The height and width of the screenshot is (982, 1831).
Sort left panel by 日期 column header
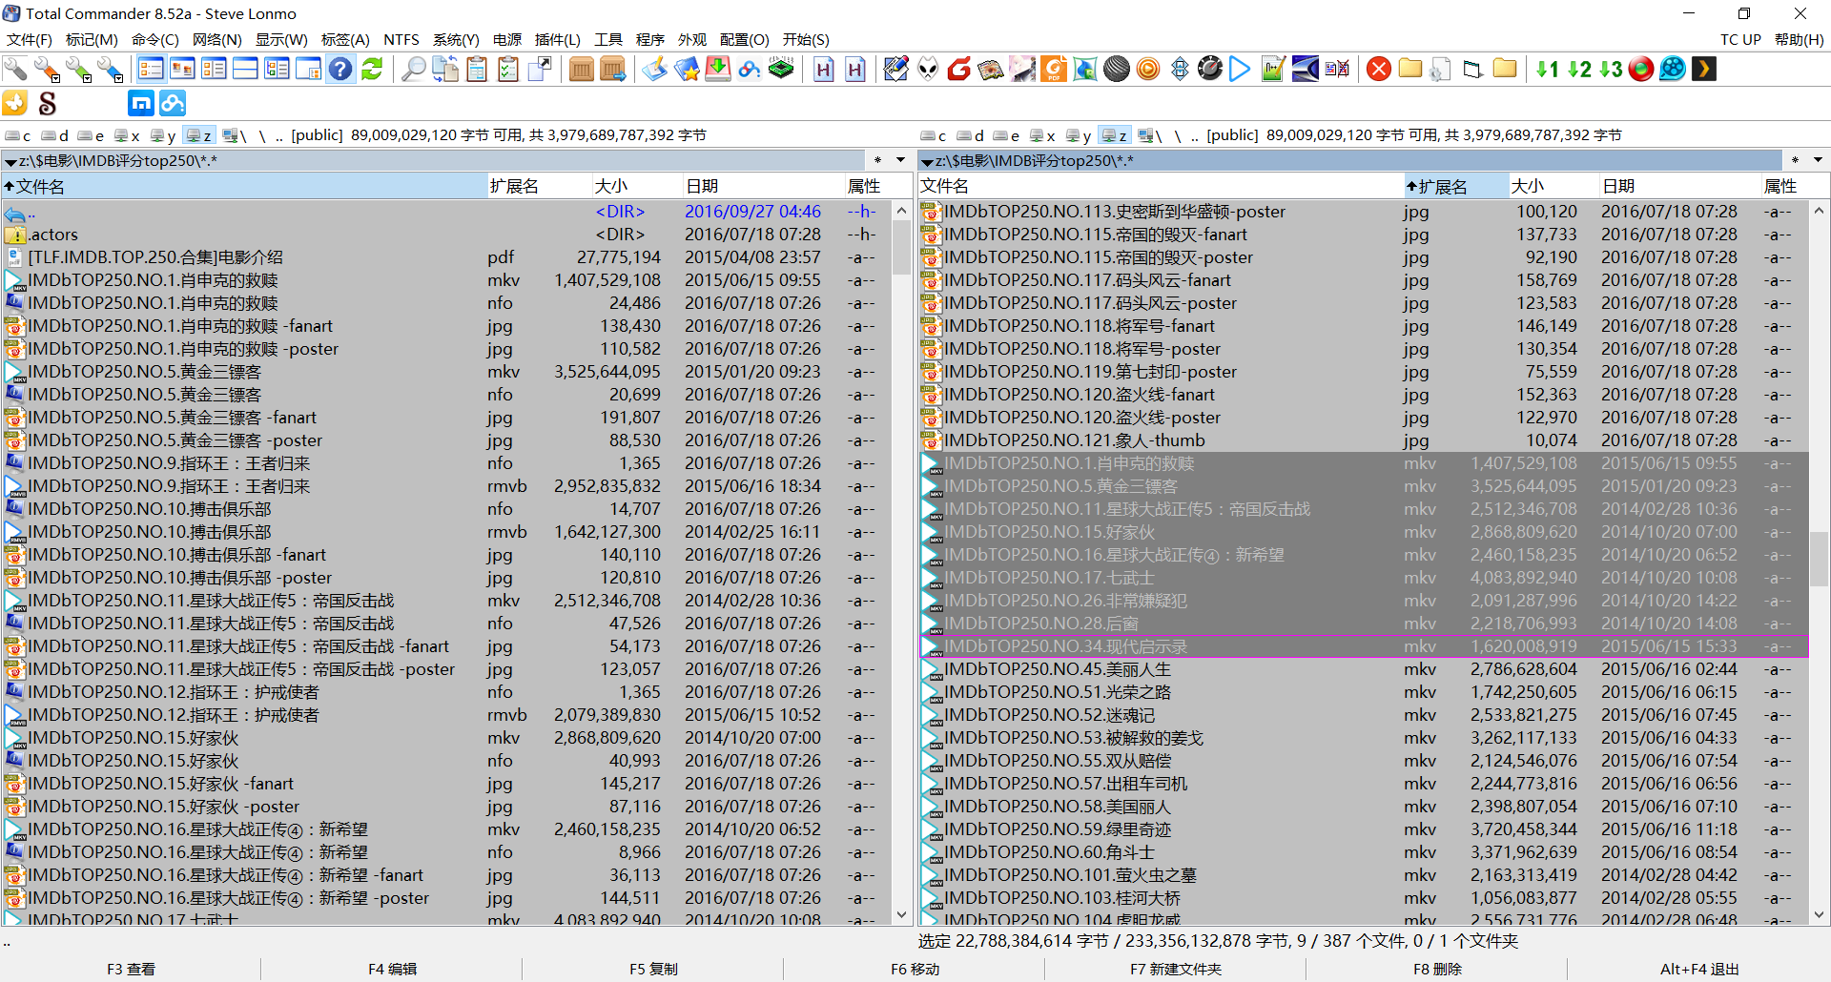click(763, 186)
